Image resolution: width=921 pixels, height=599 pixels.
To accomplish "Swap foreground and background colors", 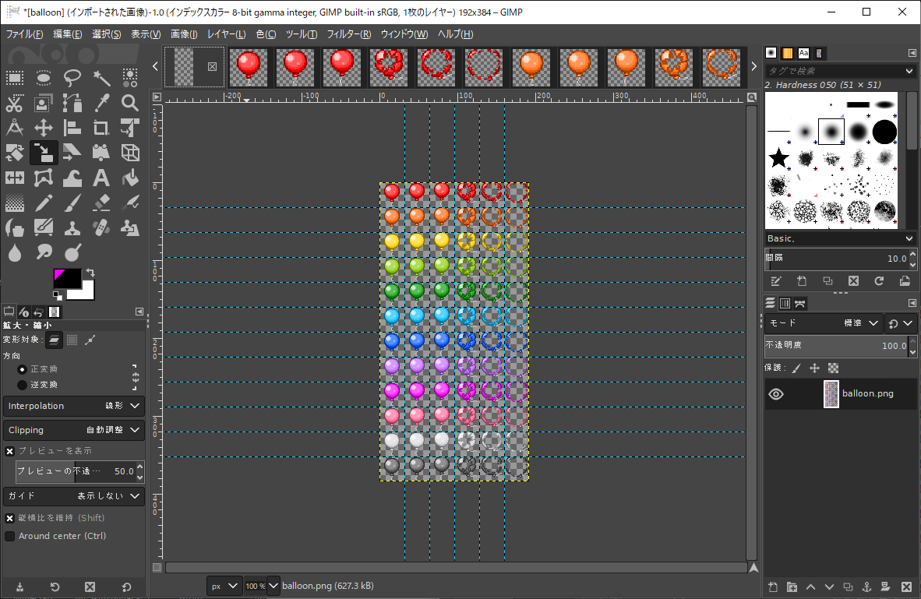I will 90,273.
